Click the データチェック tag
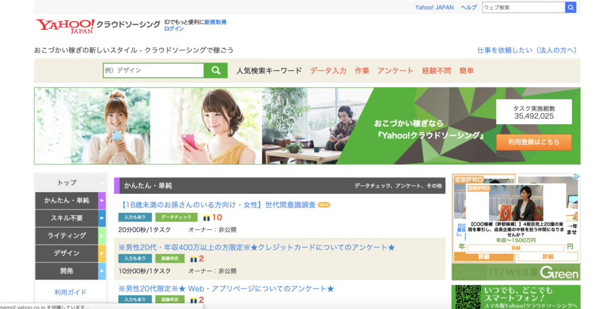The height and width of the screenshot is (309, 615). 176,217
